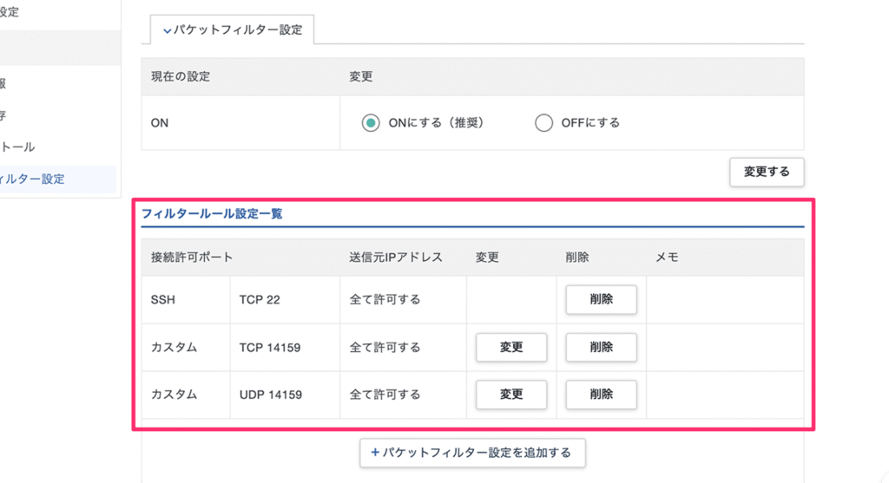Screen dimensions: 889x483
Task: Click 変更 for the UDP 14159 rule
Action: (x=511, y=395)
